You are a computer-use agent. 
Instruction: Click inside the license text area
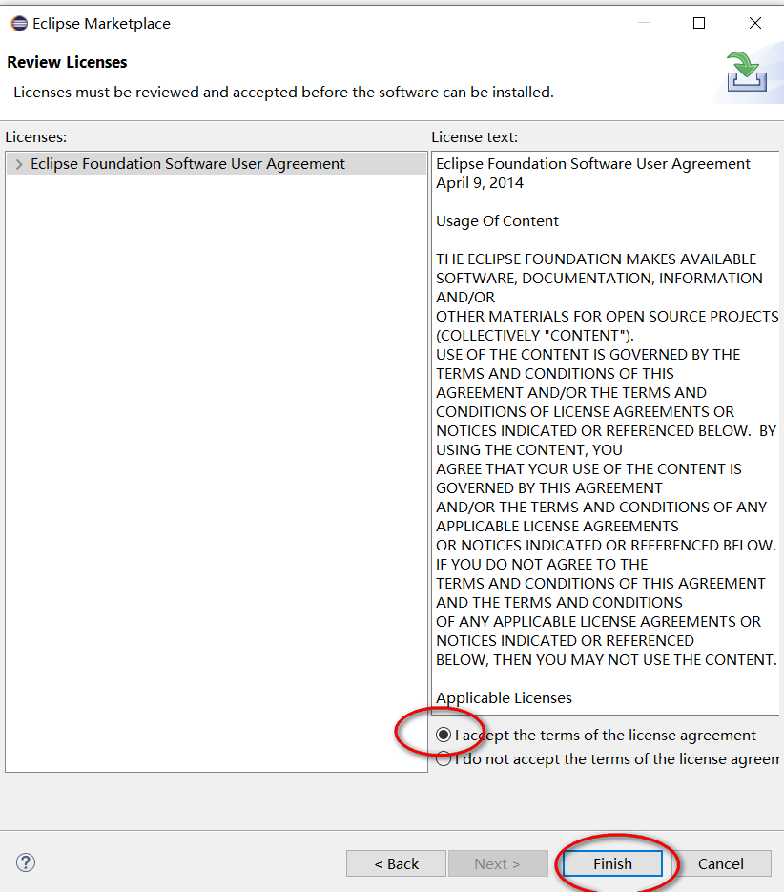point(606,432)
